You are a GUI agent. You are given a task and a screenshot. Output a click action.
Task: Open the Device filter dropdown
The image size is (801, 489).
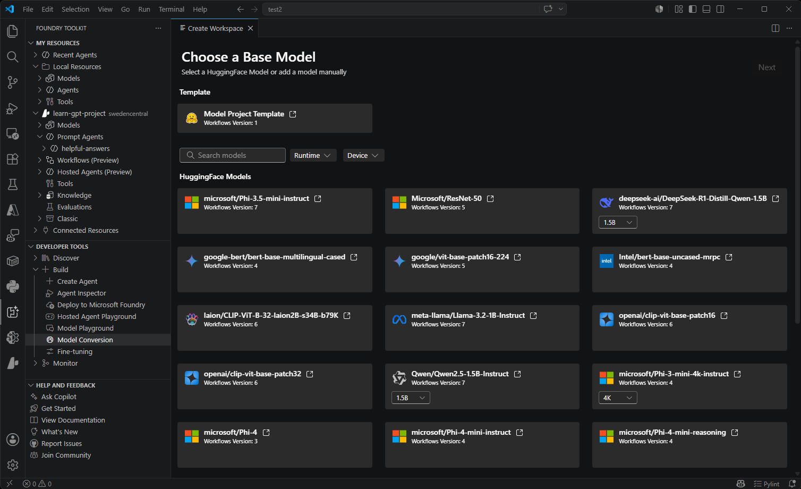click(x=363, y=155)
